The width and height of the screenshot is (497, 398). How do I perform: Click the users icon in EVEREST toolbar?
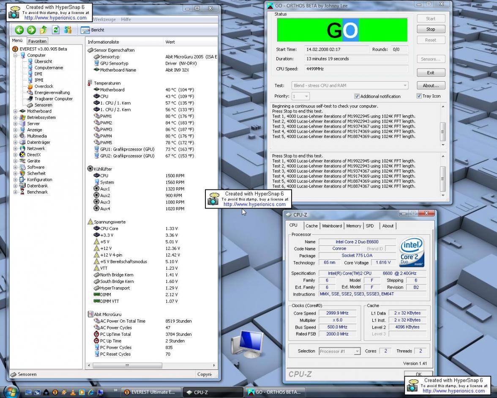(x=68, y=30)
